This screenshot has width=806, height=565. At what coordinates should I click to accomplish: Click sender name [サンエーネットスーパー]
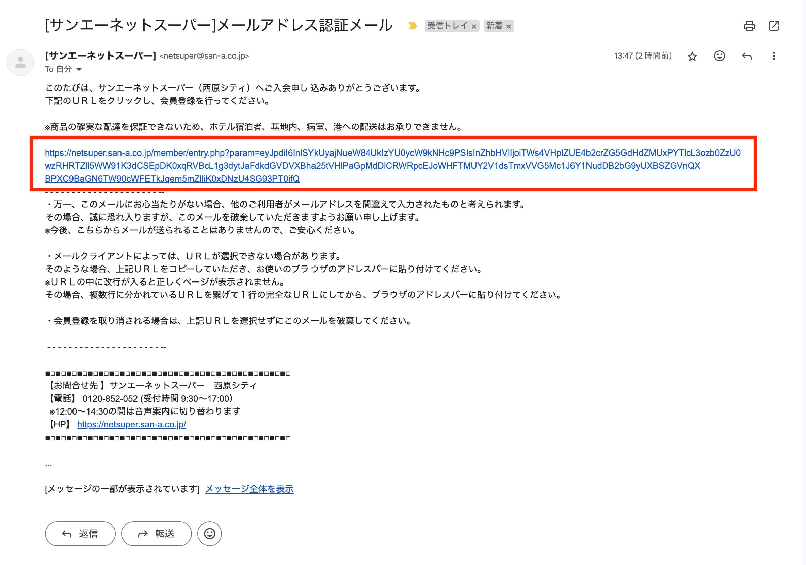click(100, 56)
